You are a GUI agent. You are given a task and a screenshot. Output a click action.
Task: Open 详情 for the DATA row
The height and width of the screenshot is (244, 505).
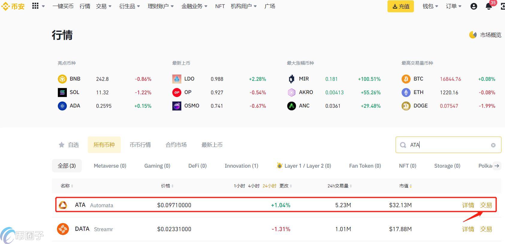click(468, 229)
